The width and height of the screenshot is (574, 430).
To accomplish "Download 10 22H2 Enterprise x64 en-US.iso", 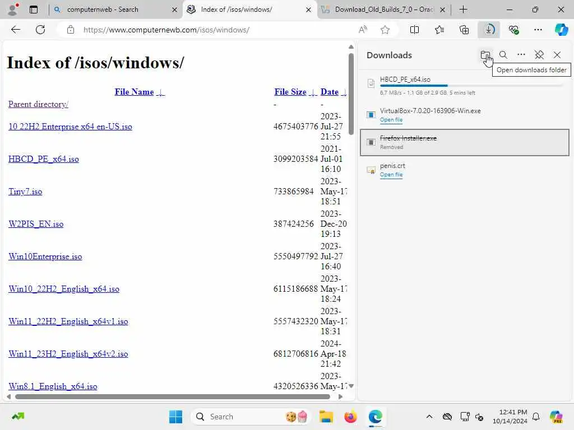I will tap(70, 127).
